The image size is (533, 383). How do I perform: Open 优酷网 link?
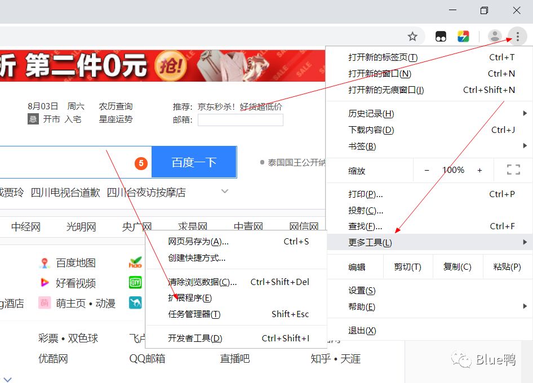point(53,359)
